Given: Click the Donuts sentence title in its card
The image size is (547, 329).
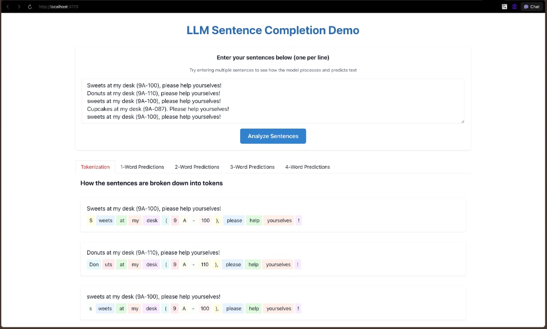Looking at the screenshot, I should [153, 253].
